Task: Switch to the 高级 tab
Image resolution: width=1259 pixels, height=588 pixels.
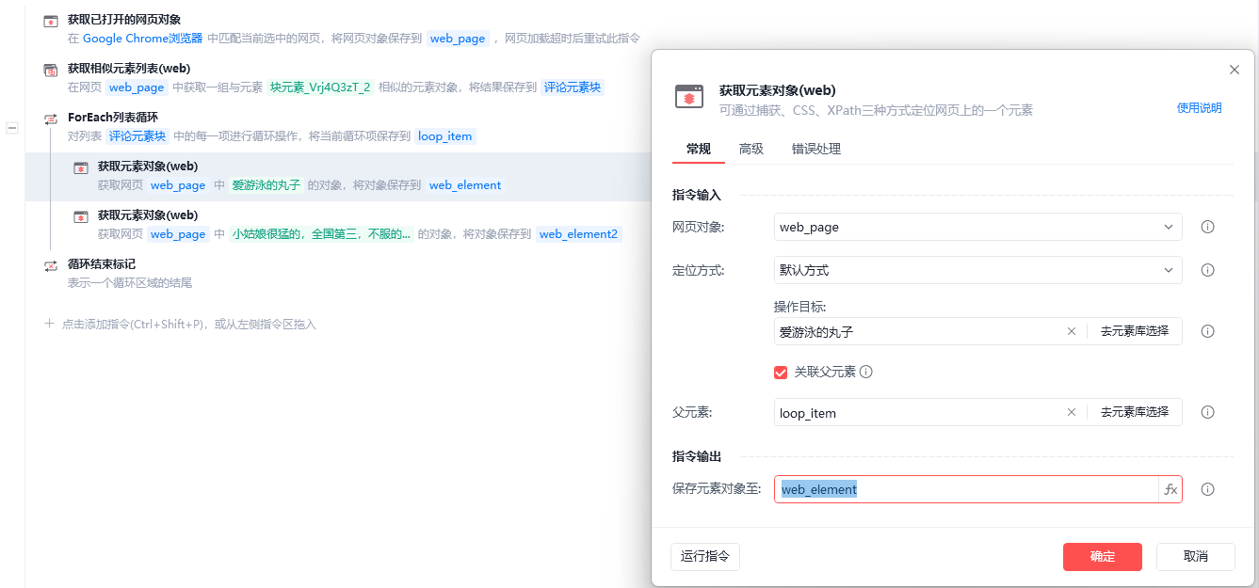Action: [751, 149]
